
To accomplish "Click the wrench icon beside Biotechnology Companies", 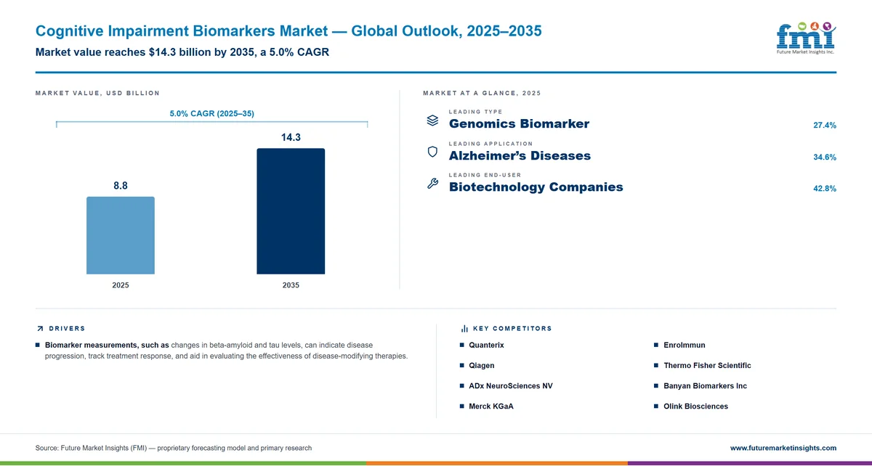I will (432, 184).
